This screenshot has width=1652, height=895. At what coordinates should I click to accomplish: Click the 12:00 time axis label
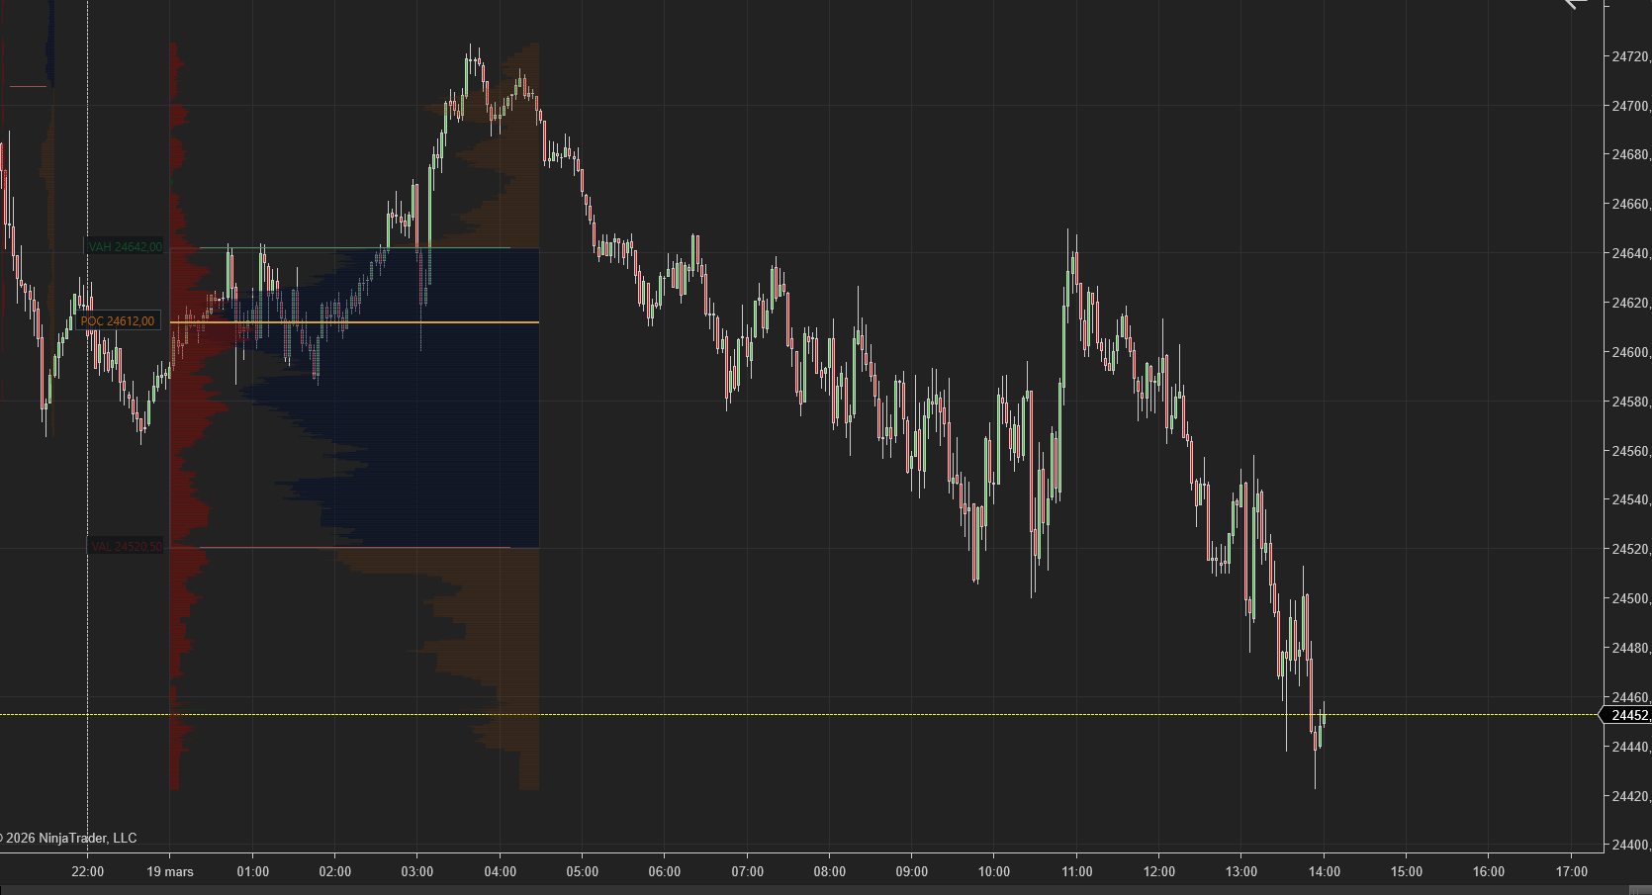1159,871
